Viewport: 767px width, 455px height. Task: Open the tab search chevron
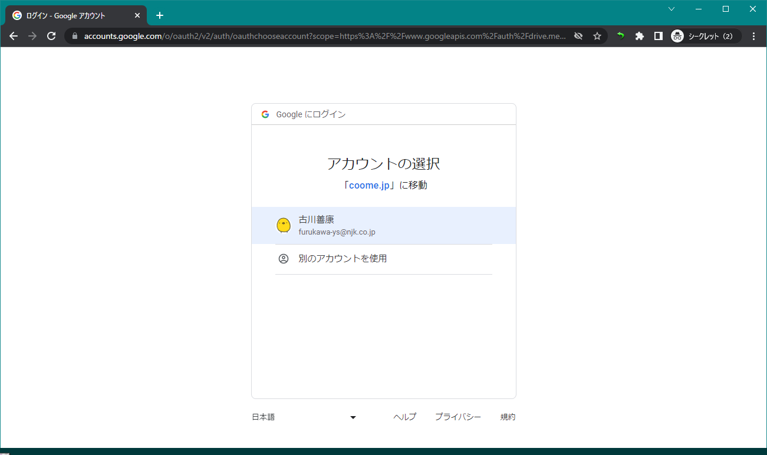coord(671,9)
